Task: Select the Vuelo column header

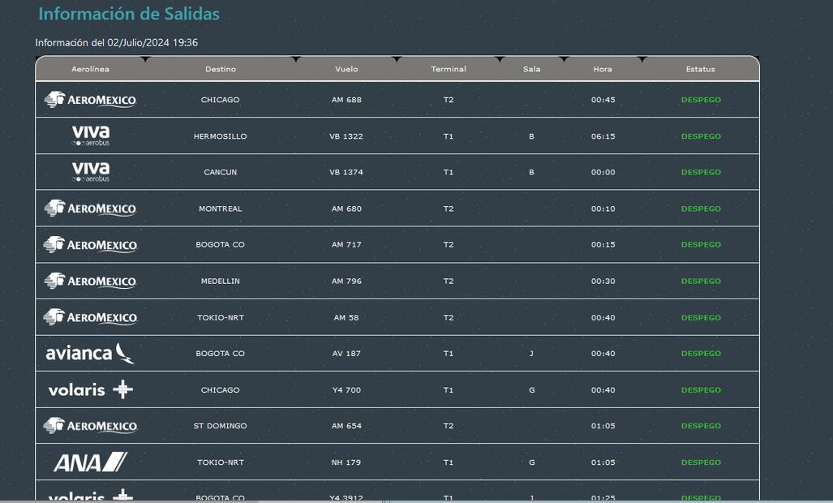Action: pos(346,69)
